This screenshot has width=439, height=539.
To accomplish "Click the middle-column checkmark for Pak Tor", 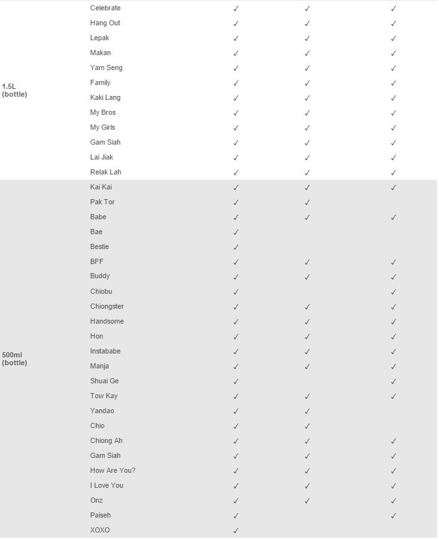I will click(307, 202).
